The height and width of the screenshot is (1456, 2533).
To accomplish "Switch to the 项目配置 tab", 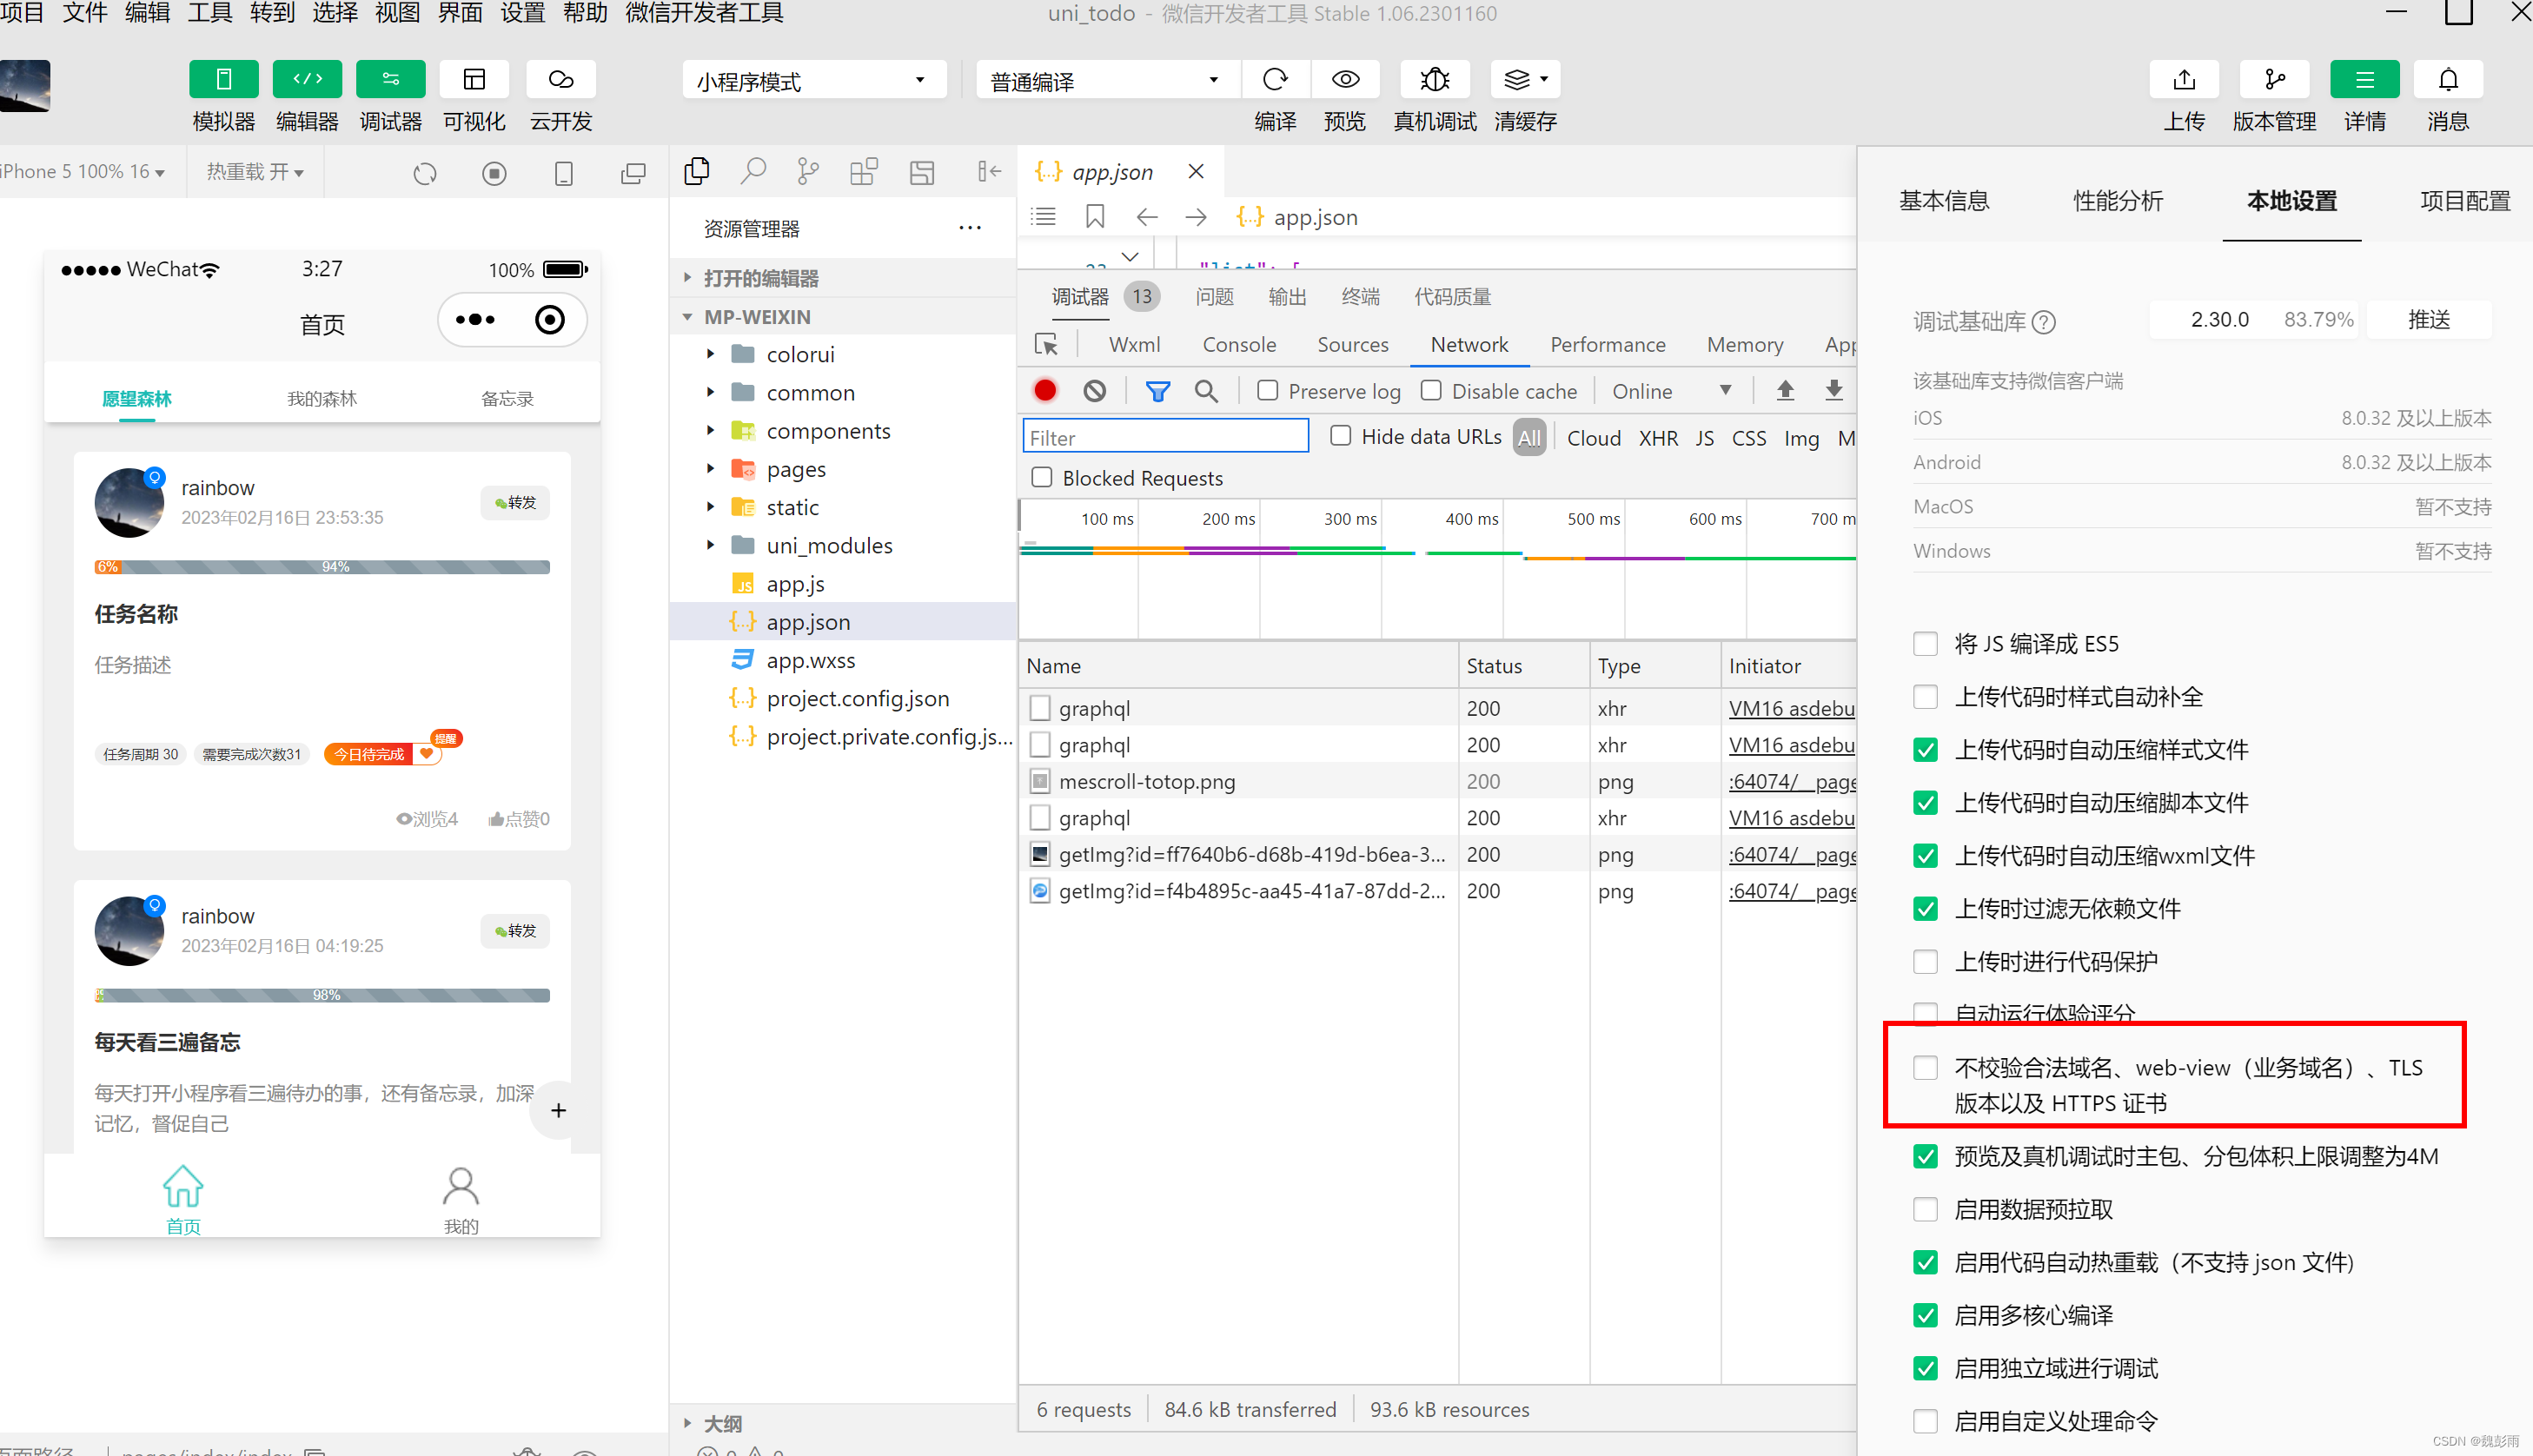I will click(x=2464, y=201).
